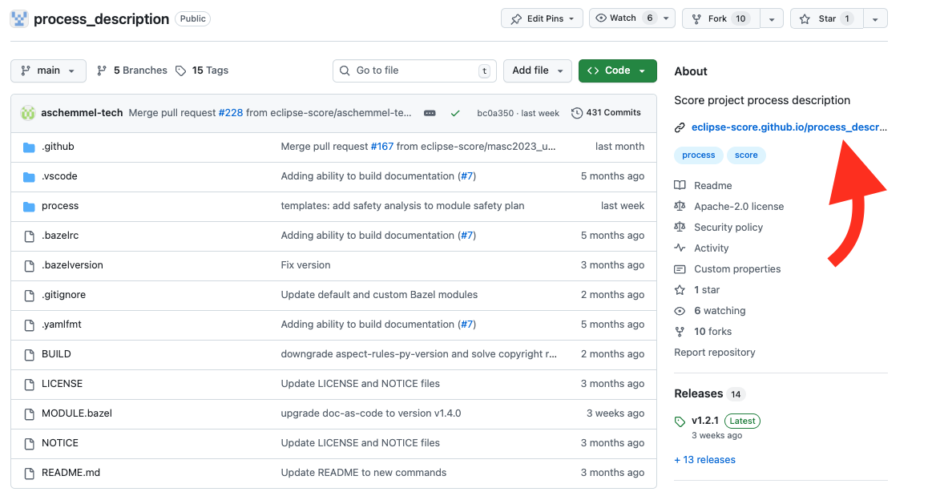Open the .github folder icon
The width and height of the screenshot is (932, 496).
pyautogui.click(x=27, y=146)
